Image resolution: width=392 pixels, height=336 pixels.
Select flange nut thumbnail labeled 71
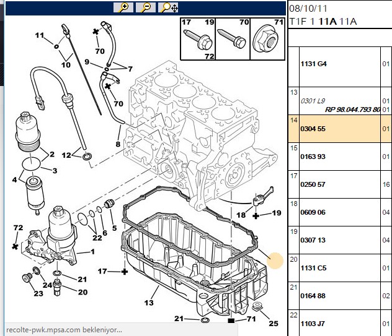(x=267, y=39)
